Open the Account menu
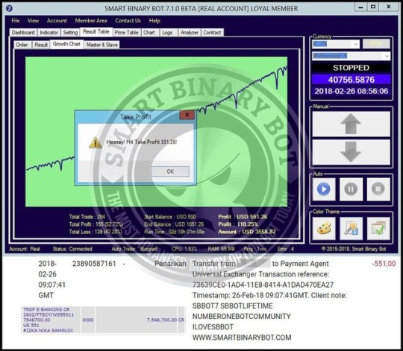The height and width of the screenshot is (351, 403). [57, 21]
